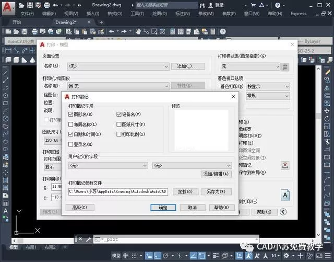Click the 确定 button in plot stamp dialog

coord(163,208)
